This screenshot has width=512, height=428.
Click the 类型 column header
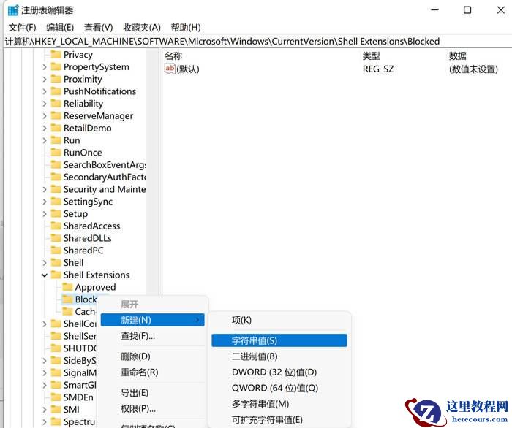click(372, 56)
